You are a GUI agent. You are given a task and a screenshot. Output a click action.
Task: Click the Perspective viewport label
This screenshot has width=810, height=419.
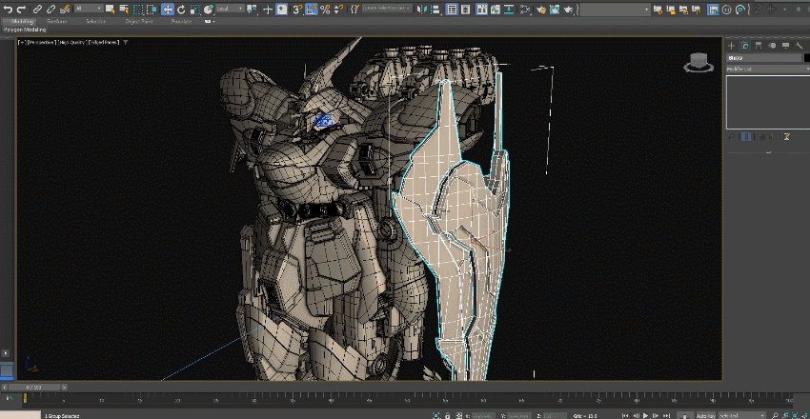coord(42,43)
